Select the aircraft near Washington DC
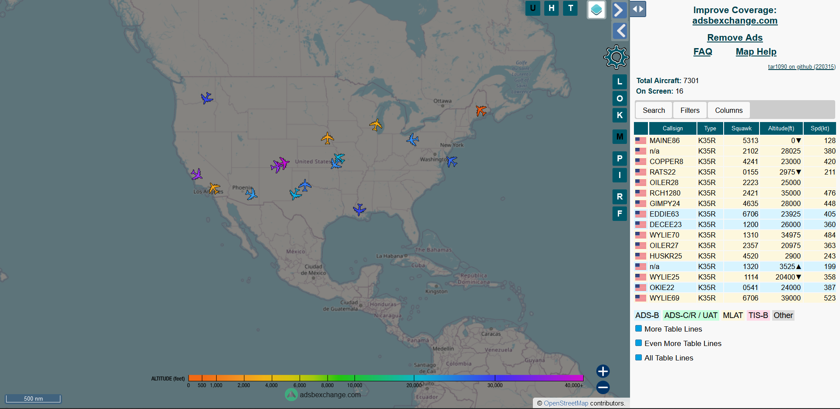 pyautogui.click(x=451, y=161)
